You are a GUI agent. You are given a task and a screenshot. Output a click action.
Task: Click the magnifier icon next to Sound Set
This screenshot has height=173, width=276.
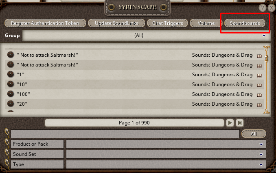pos(7,154)
